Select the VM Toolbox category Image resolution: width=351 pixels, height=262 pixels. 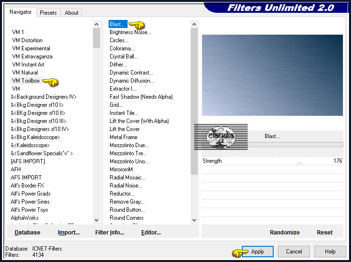pyautogui.click(x=26, y=81)
